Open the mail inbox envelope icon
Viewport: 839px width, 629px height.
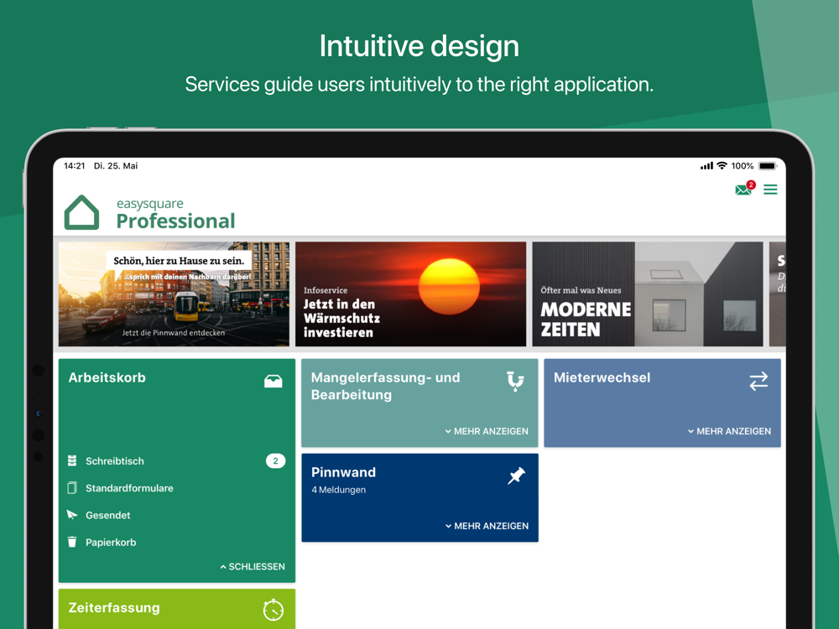743,190
